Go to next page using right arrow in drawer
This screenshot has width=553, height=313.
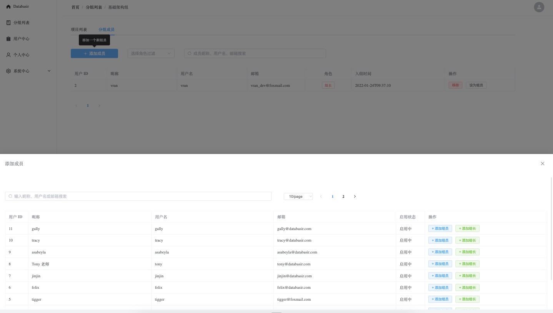point(355,197)
